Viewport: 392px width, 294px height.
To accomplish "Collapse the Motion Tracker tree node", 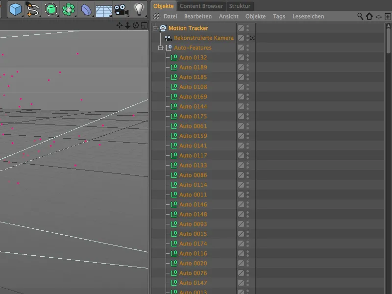I will tap(155, 28).
